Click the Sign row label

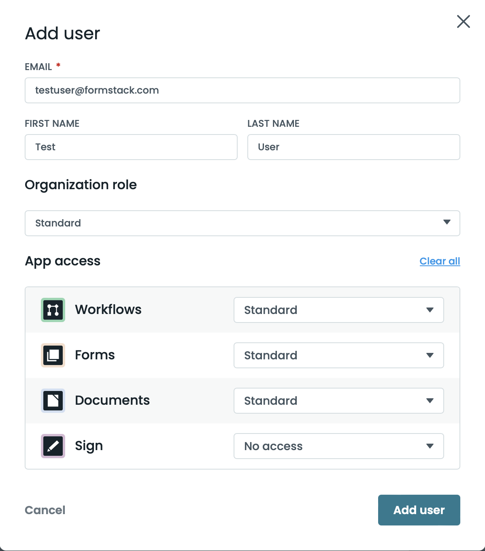coord(89,446)
